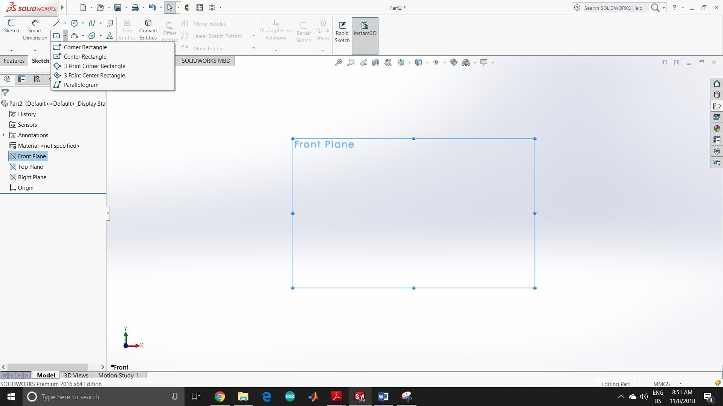723x406 pixels.
Task: Click the Search SOLIDWORKS Help field
Action: (x=613, y=8)
